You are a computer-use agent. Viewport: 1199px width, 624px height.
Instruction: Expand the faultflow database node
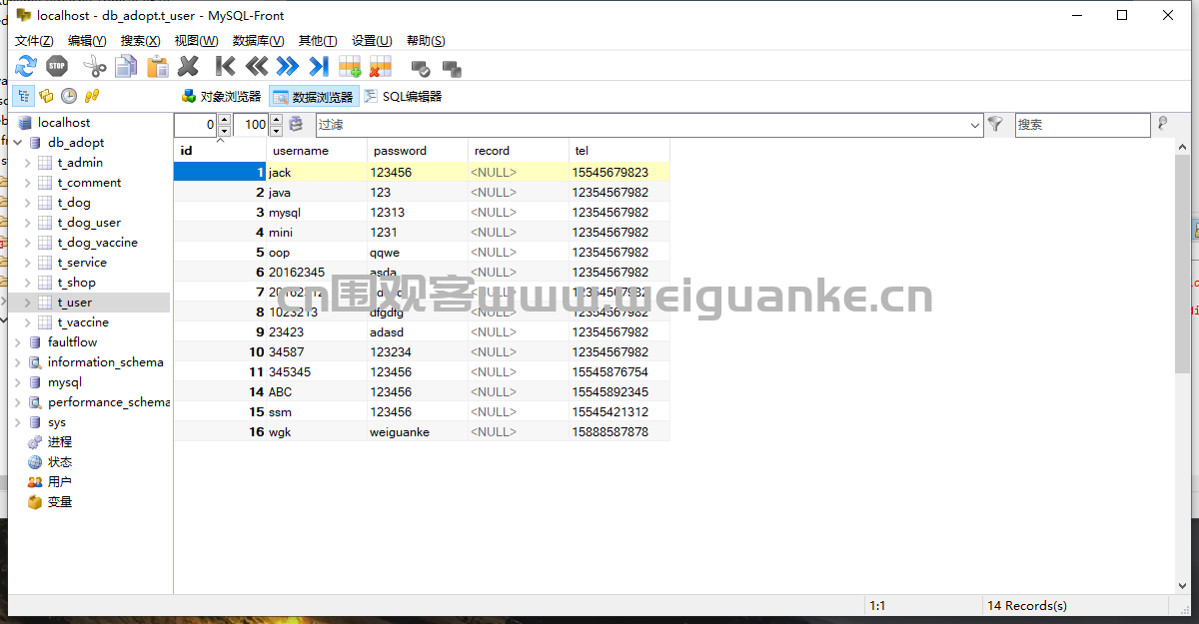coord(17,342)
